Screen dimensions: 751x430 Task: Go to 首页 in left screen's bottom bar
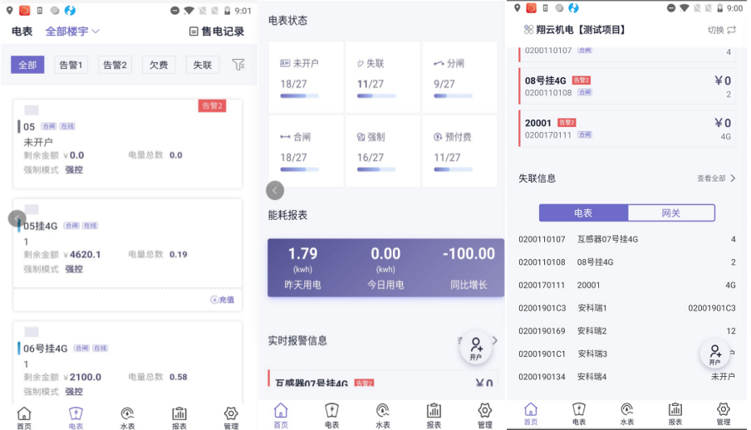[x=24, y=418]
